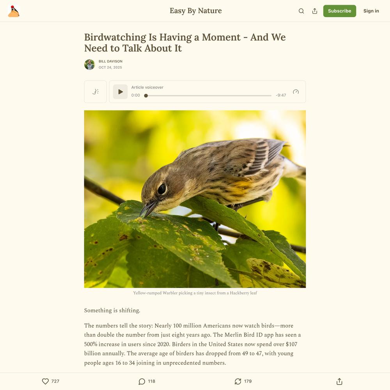Open Bill Davison's author avatar
This screenshot has height=390, width=390.
tap(90, 64)
